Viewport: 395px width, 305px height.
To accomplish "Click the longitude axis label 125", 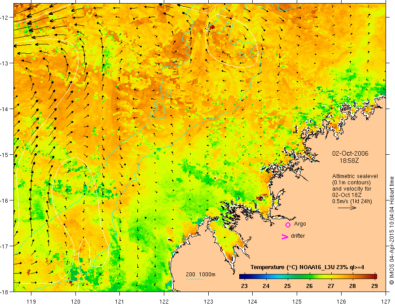I will coord(297,302).
